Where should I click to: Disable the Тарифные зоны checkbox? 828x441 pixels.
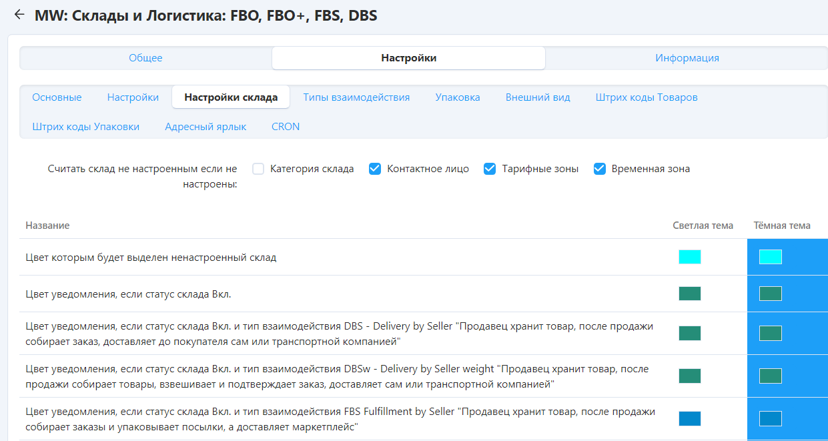click(490, 169)
